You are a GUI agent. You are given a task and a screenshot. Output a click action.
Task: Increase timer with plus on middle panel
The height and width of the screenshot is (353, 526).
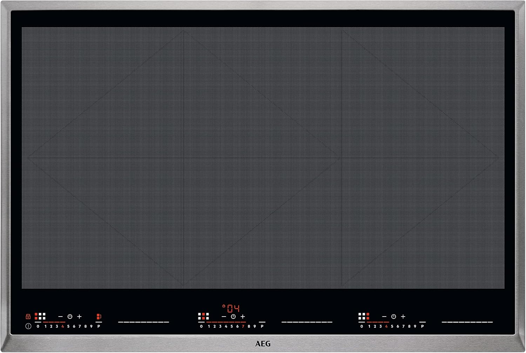click(243, 317)
